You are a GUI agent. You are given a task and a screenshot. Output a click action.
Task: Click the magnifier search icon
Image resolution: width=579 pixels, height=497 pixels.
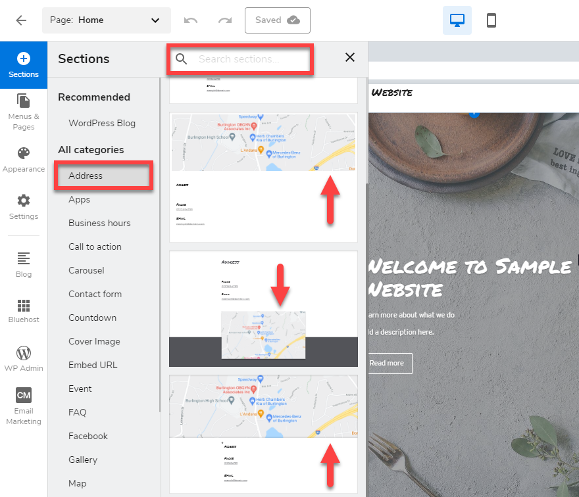[181, 59]
